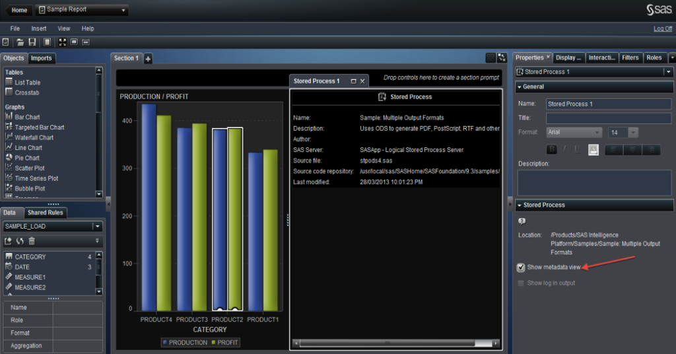Click the page view toolbar icon
Image resolution: width=676 pixels, height=354 pixels.
(47, 42)
